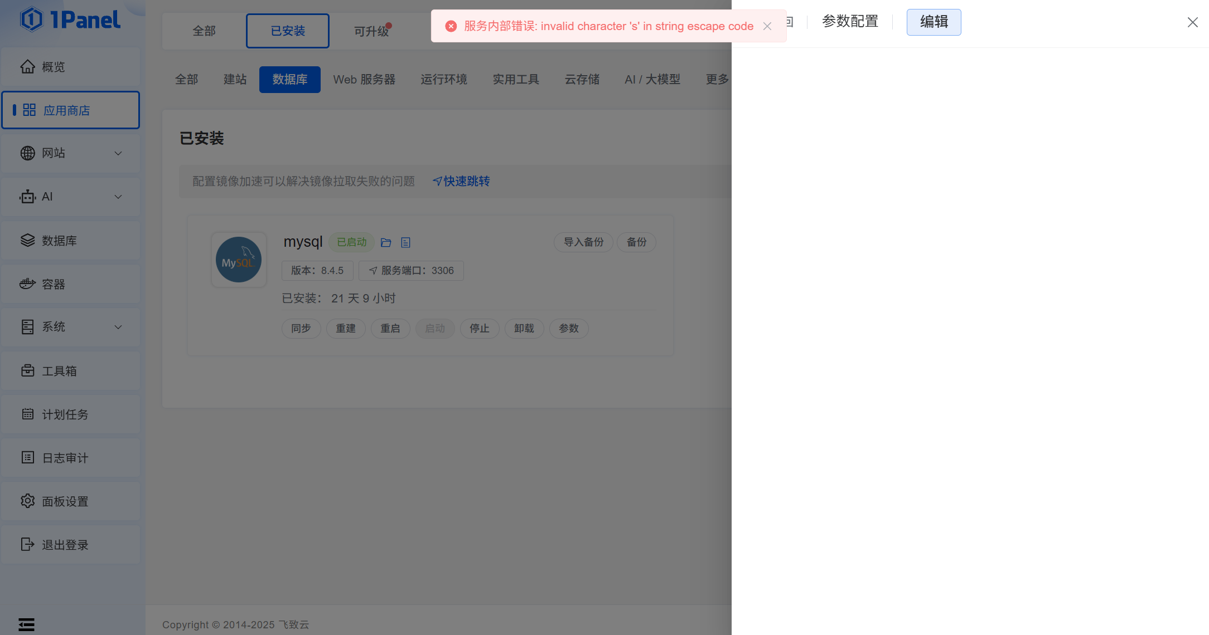Click the 数据库 layers icon in sidebar
1209x635 pixels.
(x=28, y=240)
